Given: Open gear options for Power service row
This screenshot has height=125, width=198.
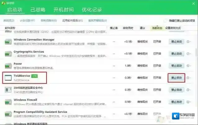Looking at the screenshot, I should [188, 65].
